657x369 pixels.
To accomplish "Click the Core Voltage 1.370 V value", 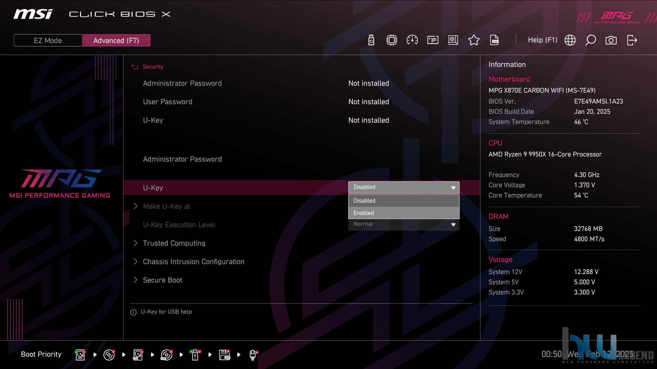I will click(x=584, y=185).
